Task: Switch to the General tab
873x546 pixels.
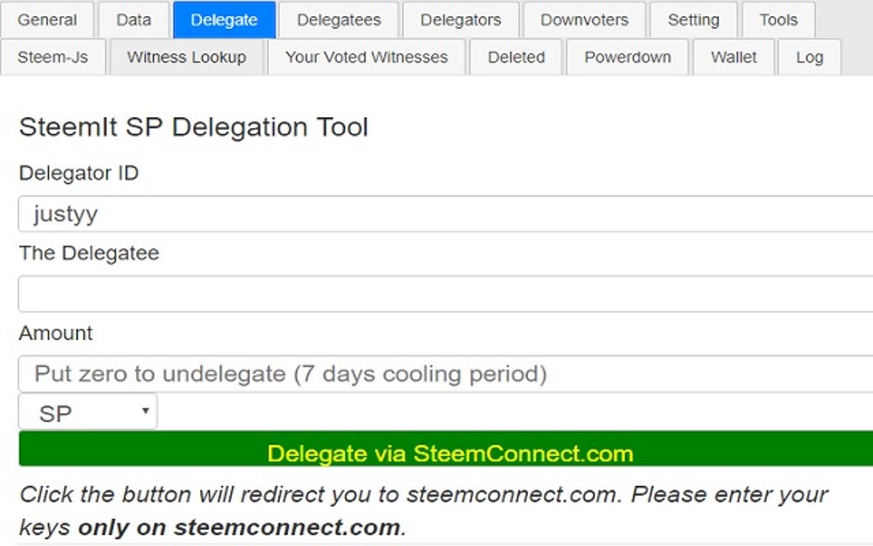Action: click(x=47, y=20)
